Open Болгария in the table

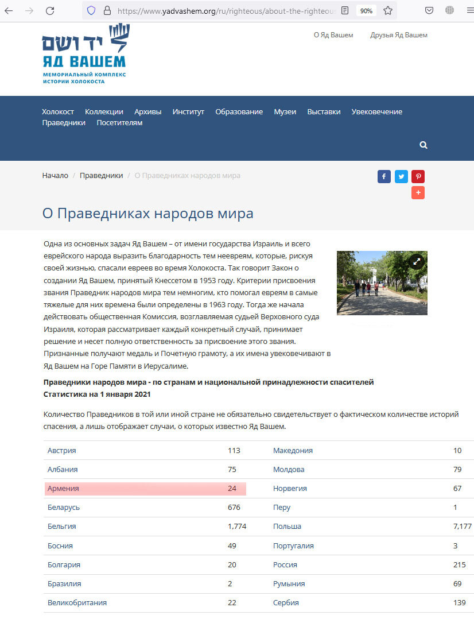click(x=64, y=564)
